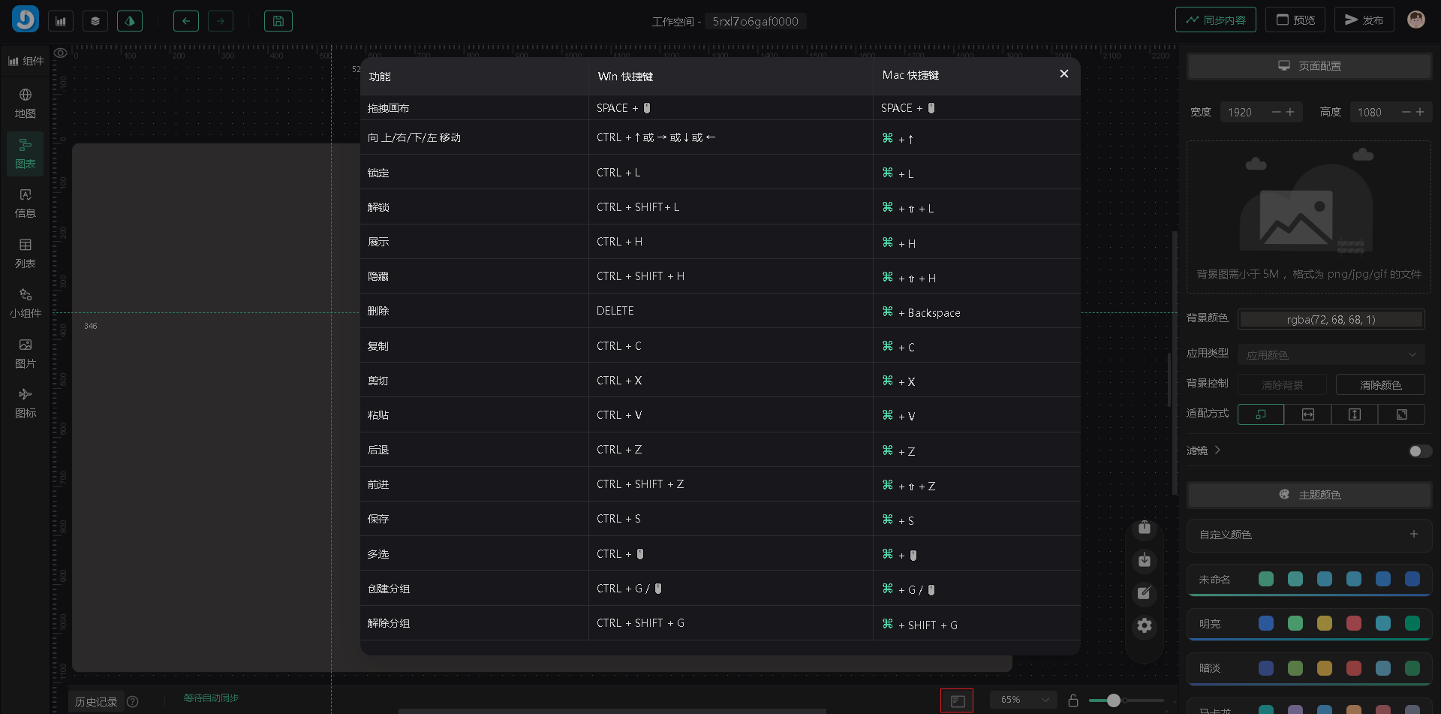Click the 背景颜色 rgba color field
Screen dimensions: 1441x714
coord(1331,320)
